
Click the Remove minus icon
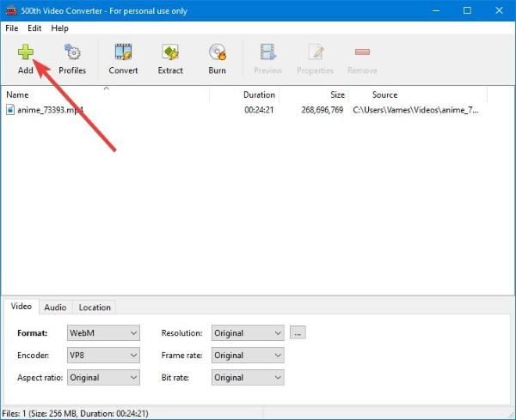click(x=362, y=52)
